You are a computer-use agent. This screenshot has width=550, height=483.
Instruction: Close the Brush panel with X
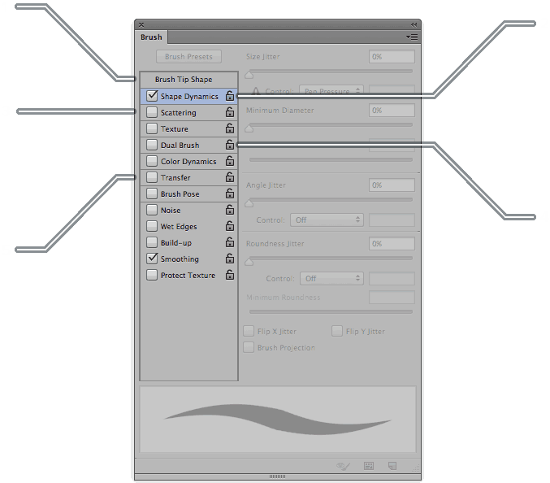(x=141, y=24)
